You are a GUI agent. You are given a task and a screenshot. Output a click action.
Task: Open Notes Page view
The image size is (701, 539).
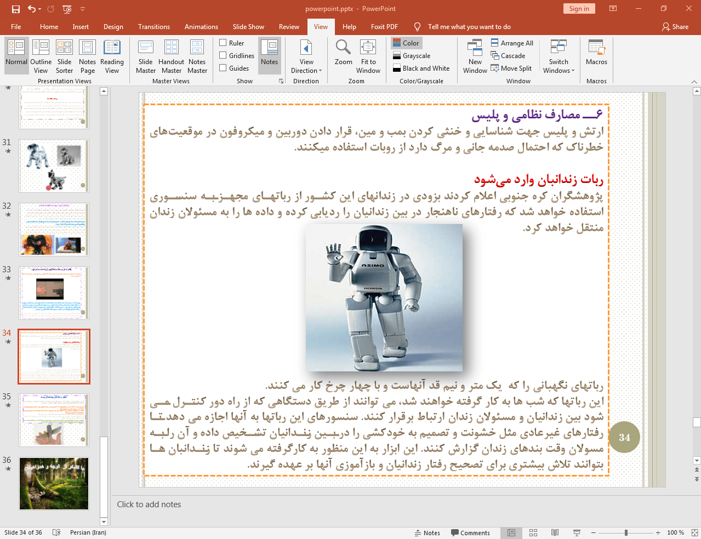pyautogui.click(x=87, y=56)
